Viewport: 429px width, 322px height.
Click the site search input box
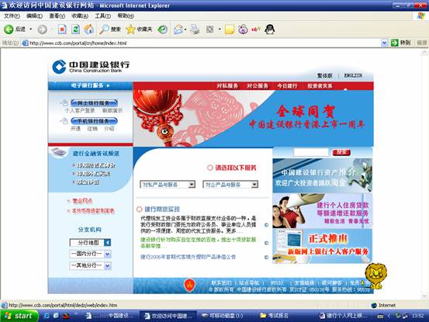tap(311, 152)
